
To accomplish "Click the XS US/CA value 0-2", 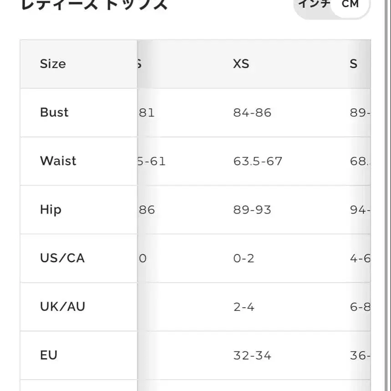I will tap(244, 258).
